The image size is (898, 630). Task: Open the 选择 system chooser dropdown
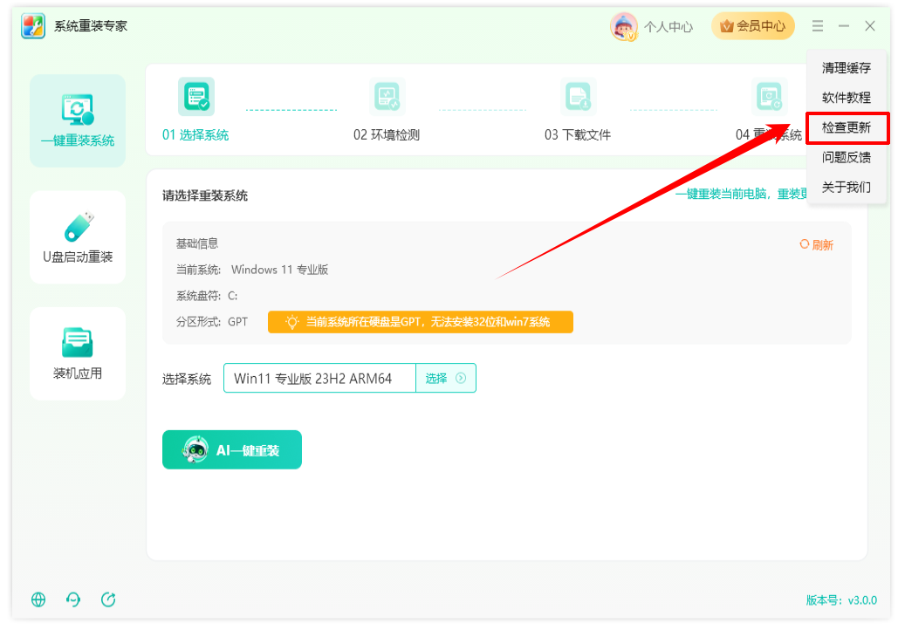pos(446,378)
